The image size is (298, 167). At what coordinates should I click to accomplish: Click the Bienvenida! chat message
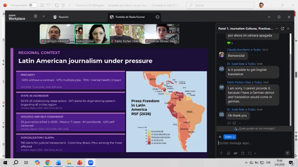pyautogui.click(x=237, y=56)
